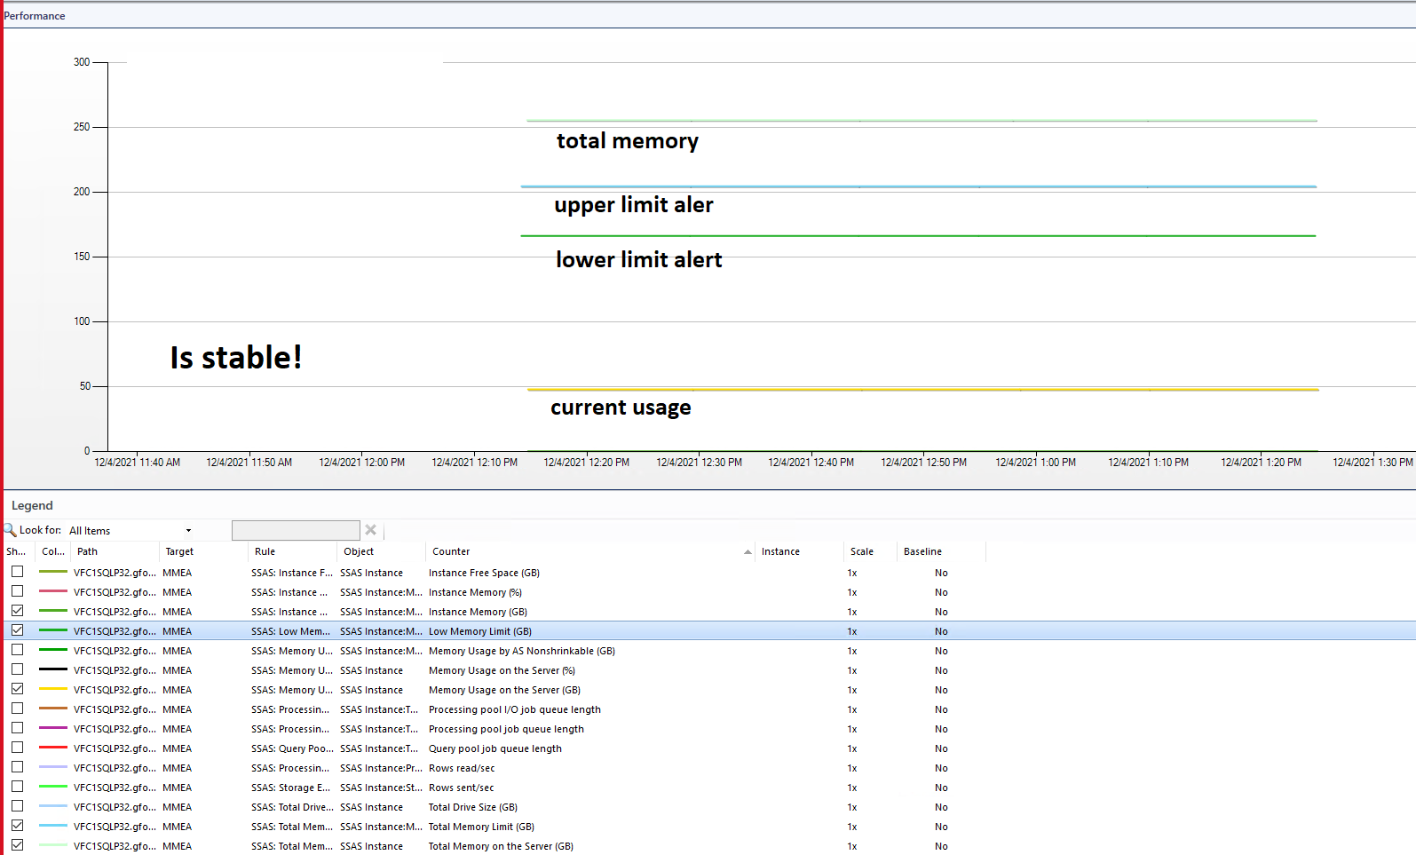The height and width of the screenshot is (855, 1416).
Task: Enable the Total Drive Size (GB) checkbox
Action: click(17, 806)
